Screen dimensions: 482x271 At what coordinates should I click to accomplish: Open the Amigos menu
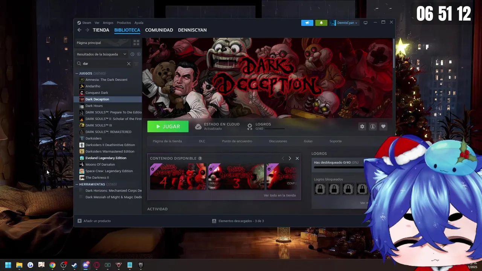point(108,23)
